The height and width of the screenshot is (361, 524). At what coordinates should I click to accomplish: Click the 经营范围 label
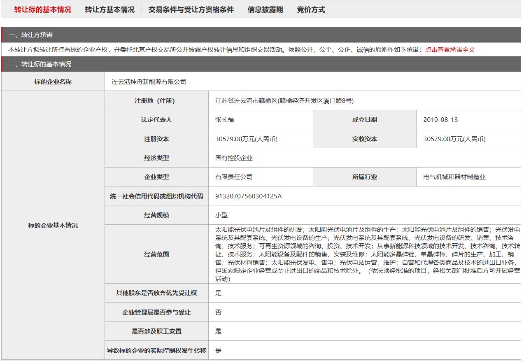click(x=156, y=254)
